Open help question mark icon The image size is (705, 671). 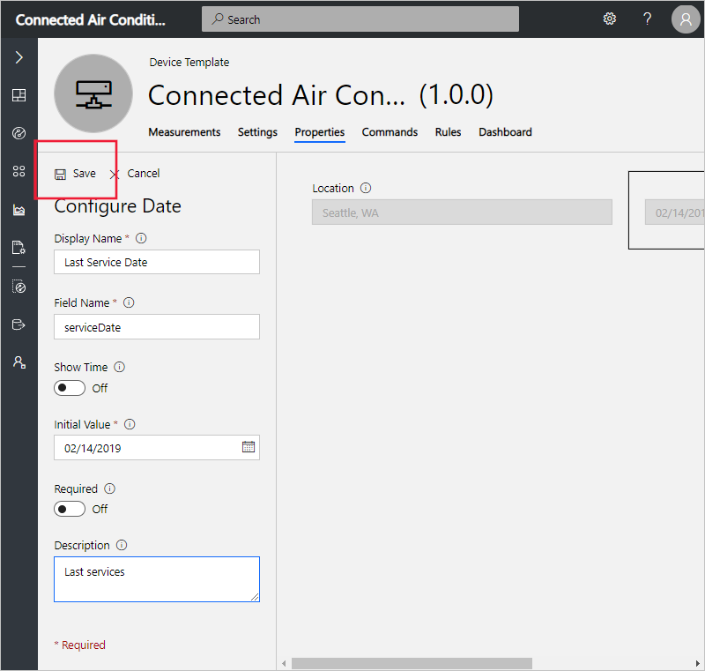click(x=648, y=19)
